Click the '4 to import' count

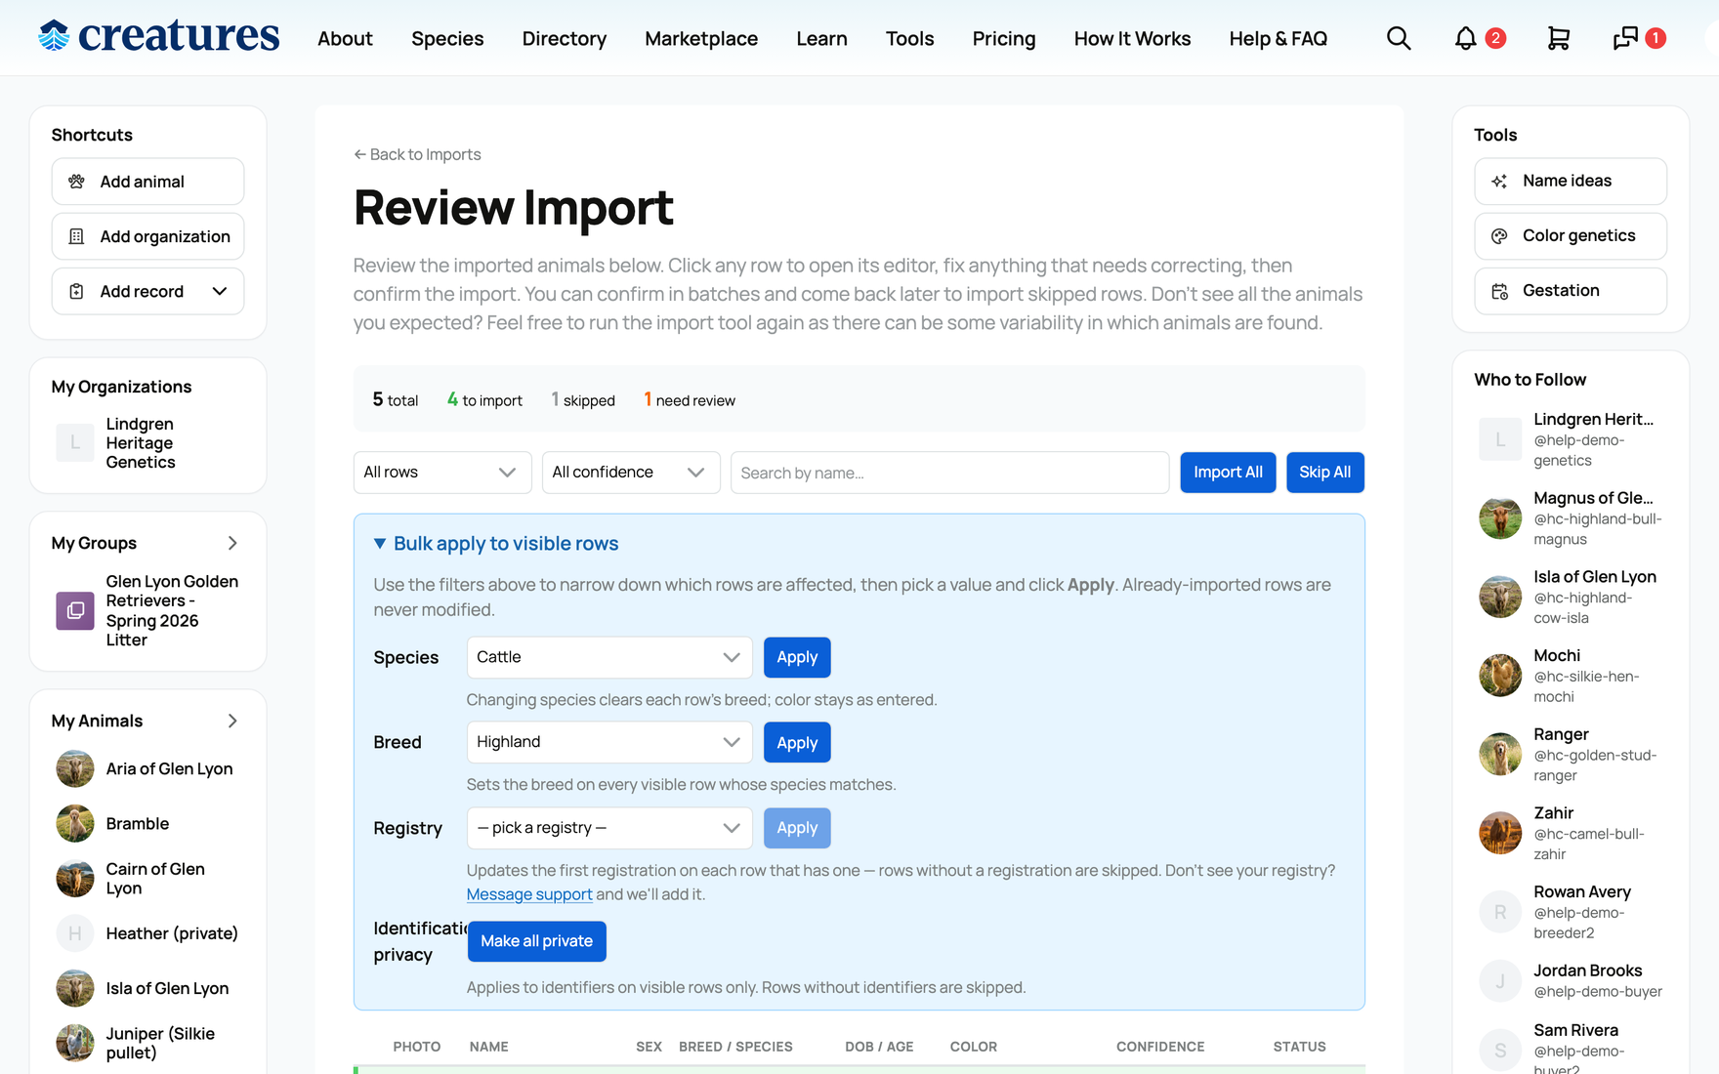[484, 400]
